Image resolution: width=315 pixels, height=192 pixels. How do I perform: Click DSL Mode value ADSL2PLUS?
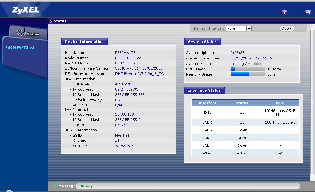click(x=125, y=84)
